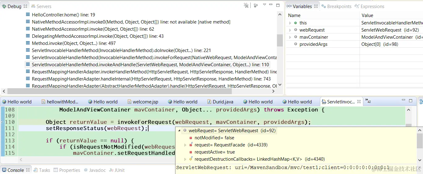
Task: Click Debug view horizontal scroll left arrow
Action: (4, 91)
